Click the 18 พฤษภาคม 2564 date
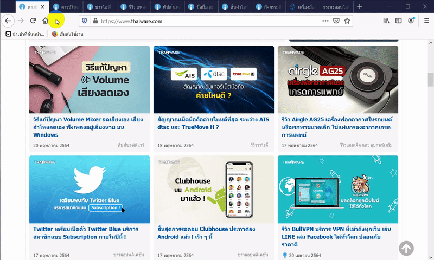 point(175,145)
